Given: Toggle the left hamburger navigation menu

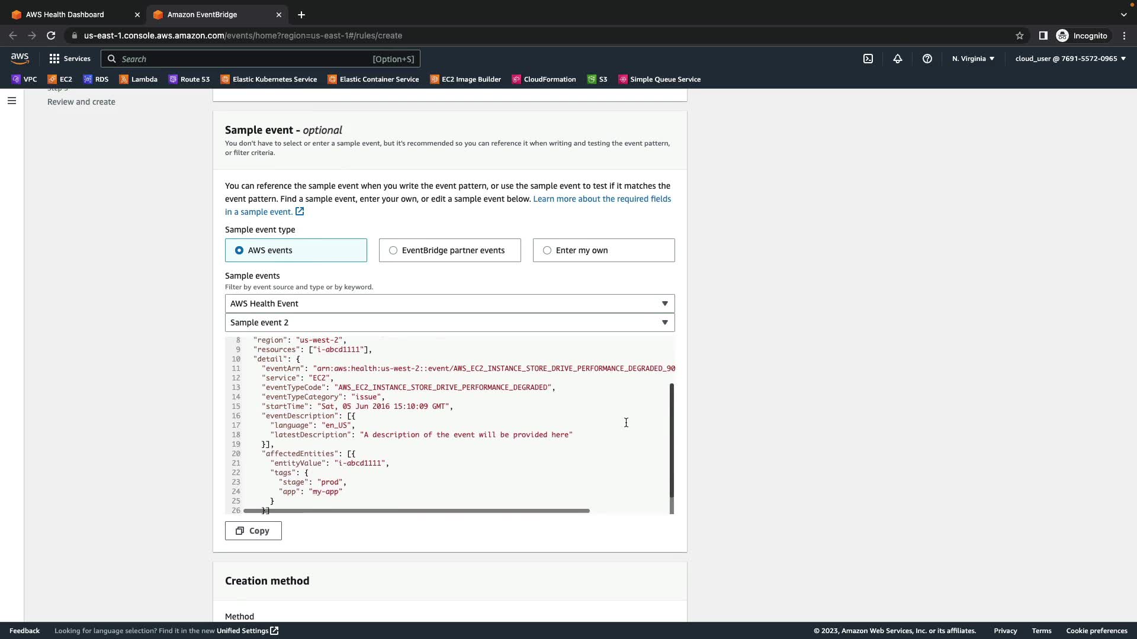Looking at the screenshot, I should (x=11, y=101).
